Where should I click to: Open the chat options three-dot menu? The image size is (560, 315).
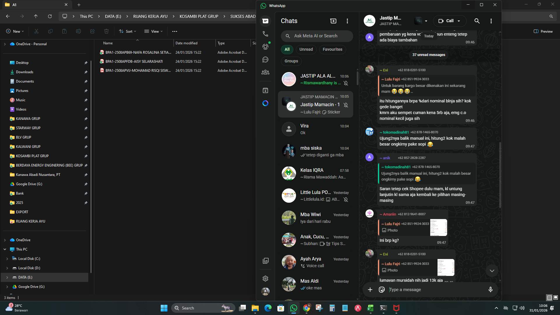tap(491, 21)
